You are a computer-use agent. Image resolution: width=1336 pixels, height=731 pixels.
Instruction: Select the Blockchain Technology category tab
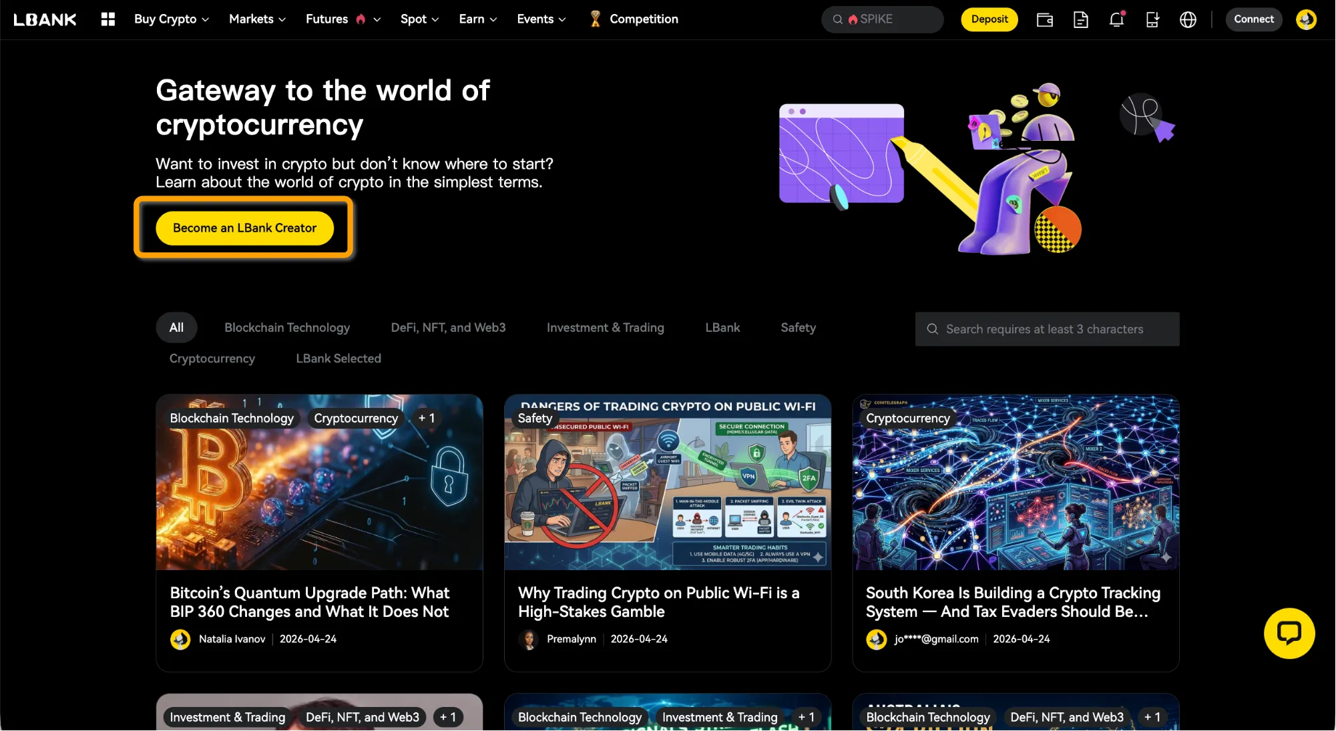click(287, 328)
